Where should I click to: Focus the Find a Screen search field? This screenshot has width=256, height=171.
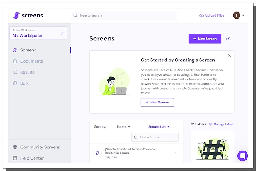[155, 137]
